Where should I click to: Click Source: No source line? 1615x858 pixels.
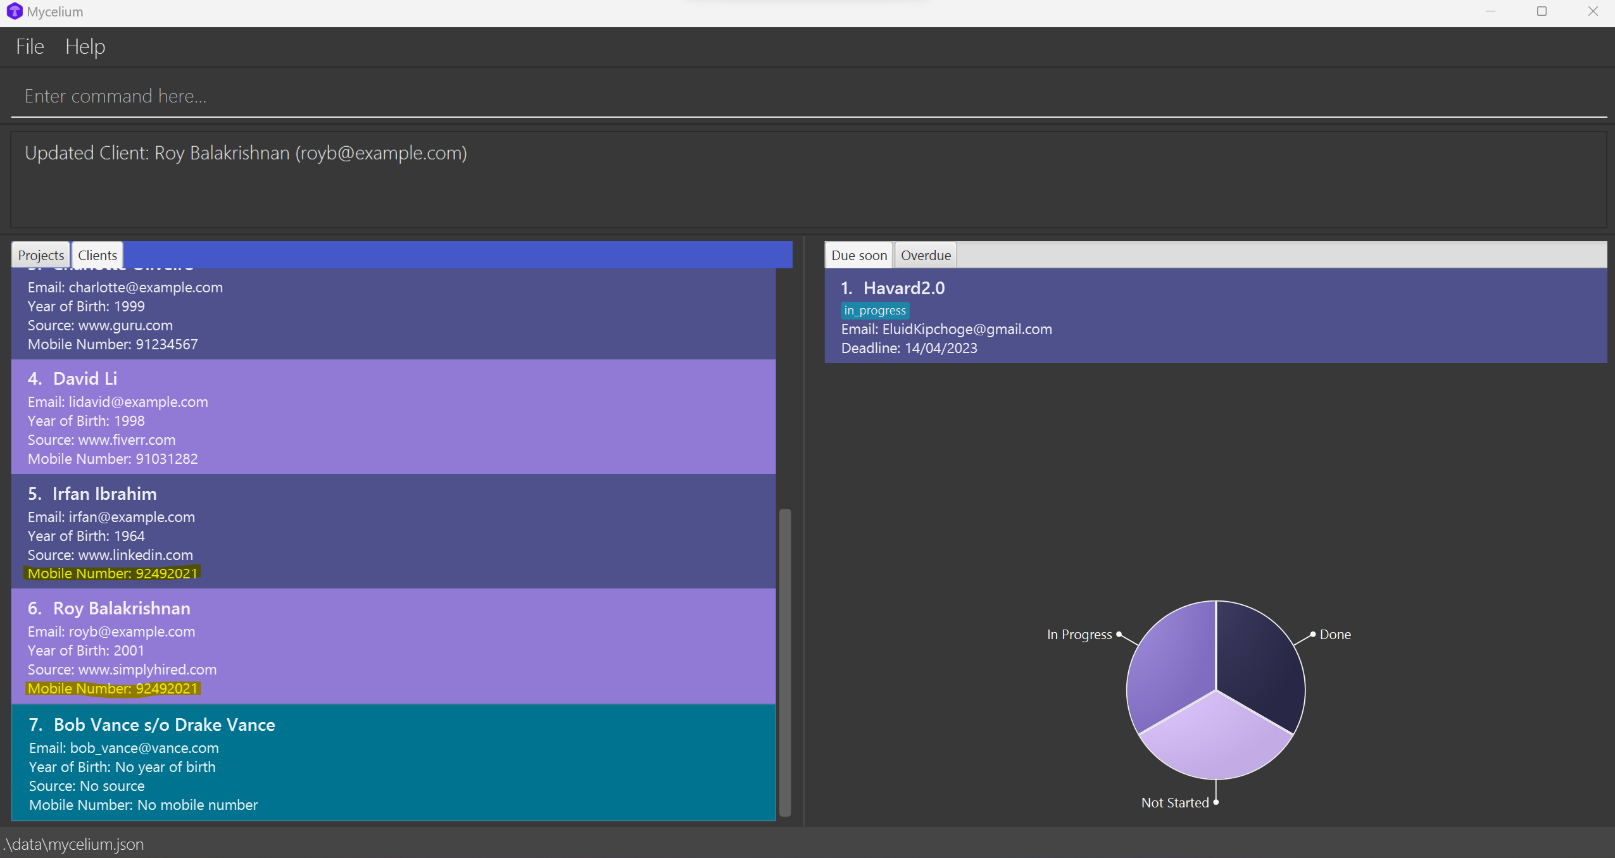coord(87,786)
